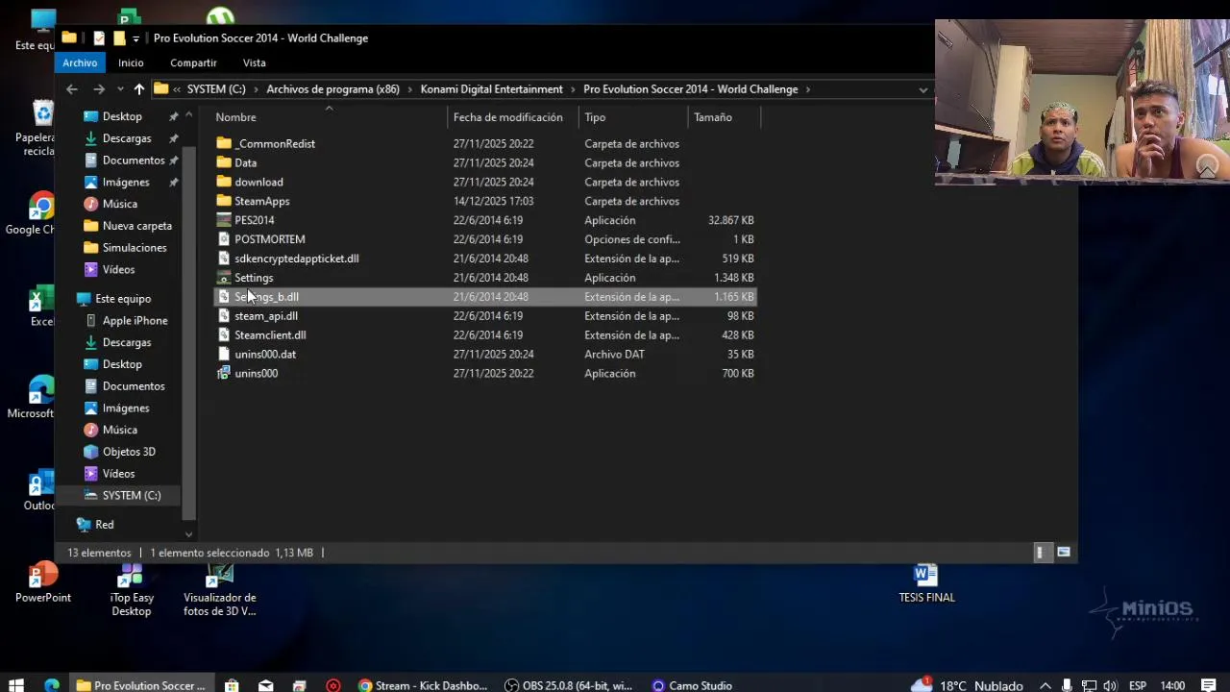The width and height of the screenshot is (1230, 692).
Task: Expand chevron after Archivos de programa breadcrumb
Action: tap(409, 89)
